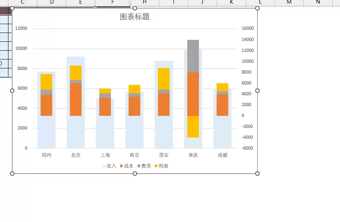Select column header K
The height and width of the screenshot is (222, 340).
pyautogui.click(x=231, y=2)
